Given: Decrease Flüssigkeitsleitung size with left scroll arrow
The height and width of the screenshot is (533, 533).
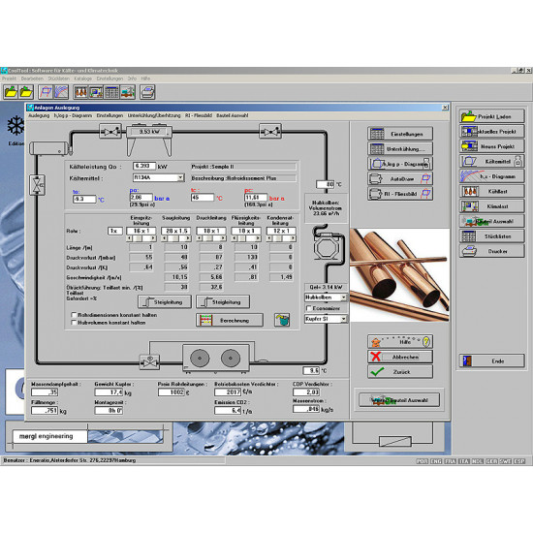Looking at the screenshot, I should pos(235,238).
